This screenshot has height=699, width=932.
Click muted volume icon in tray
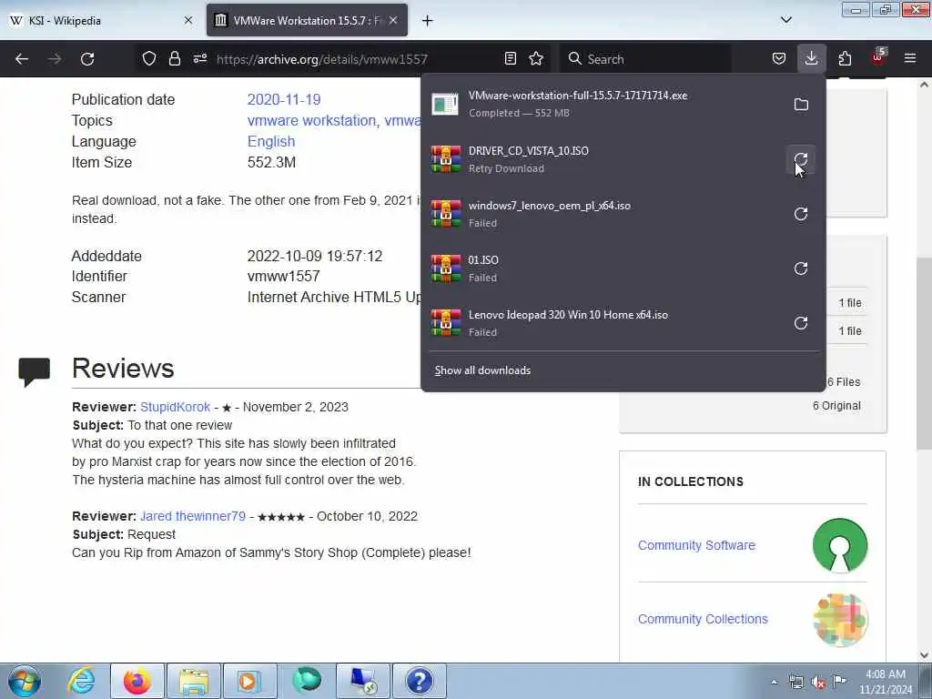818,682
